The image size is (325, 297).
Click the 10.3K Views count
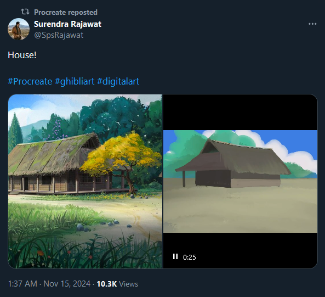coord(117,284)
